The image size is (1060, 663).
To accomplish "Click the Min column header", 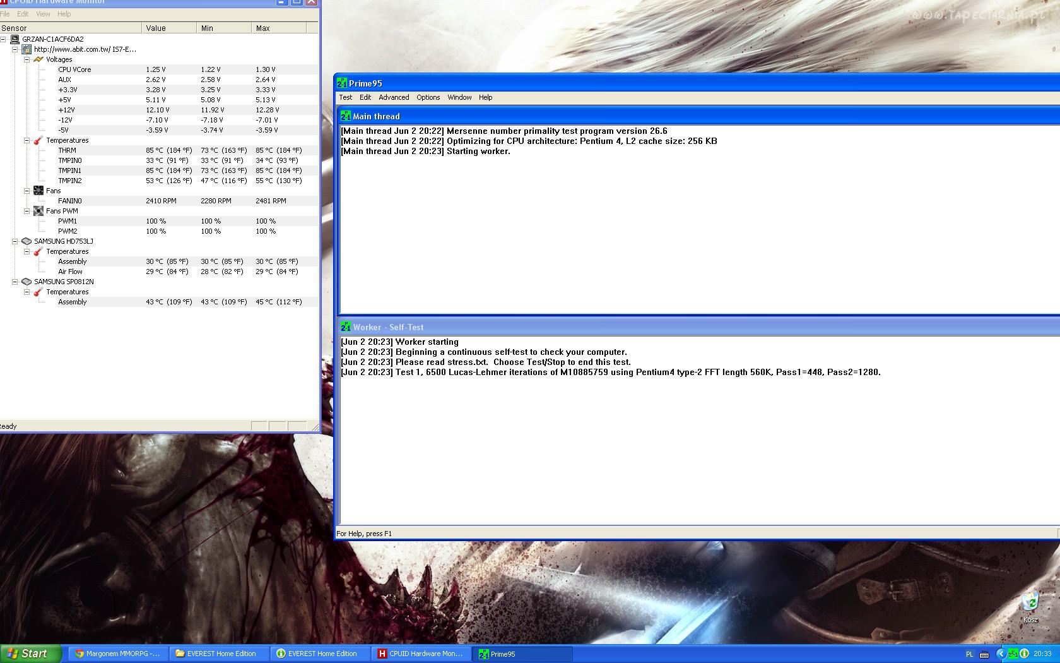I will pos(224,28).
